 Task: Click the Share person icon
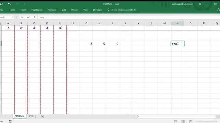coord(219,10)
